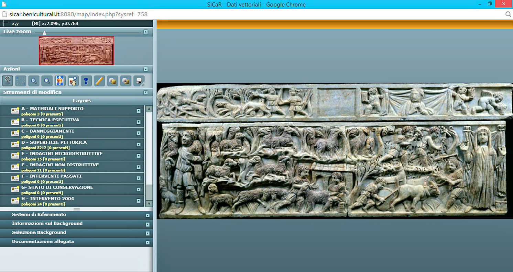Image resolution: width=513 pixels, height=272 pixels.
Task: Click the sarcophagus relief image in map view
Action: pos(335,150)
